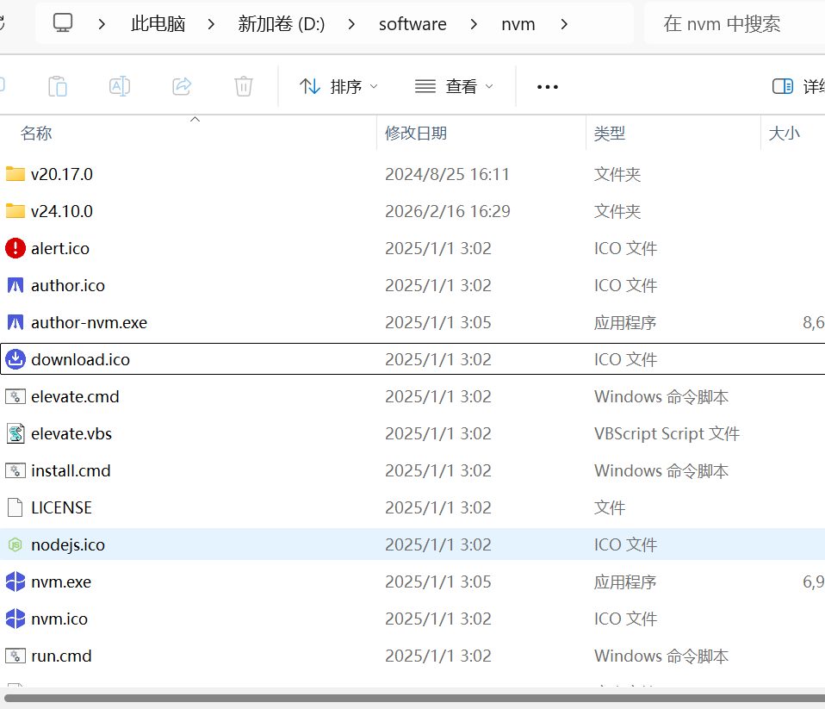Click the rename icon in toolbar
Screen dimensions: 825x709
pos(120,86)
